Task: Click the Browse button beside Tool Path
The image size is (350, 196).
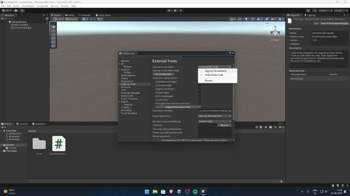Action: point(224,125)
